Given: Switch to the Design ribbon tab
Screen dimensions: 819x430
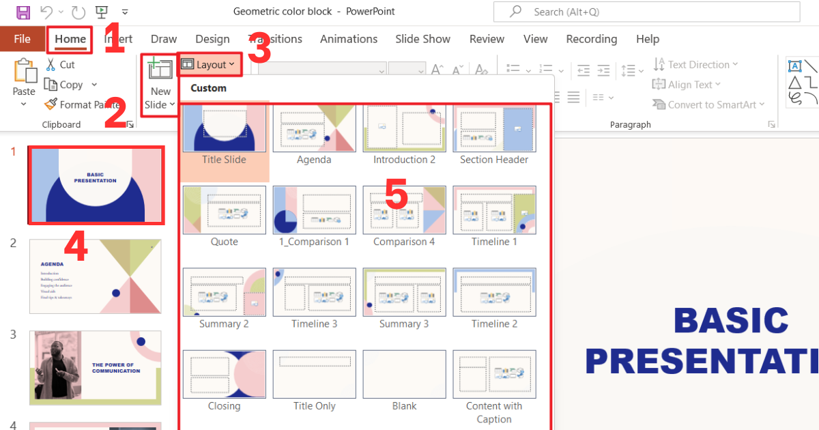Looking at the screenshot, I should pos(212,39).
